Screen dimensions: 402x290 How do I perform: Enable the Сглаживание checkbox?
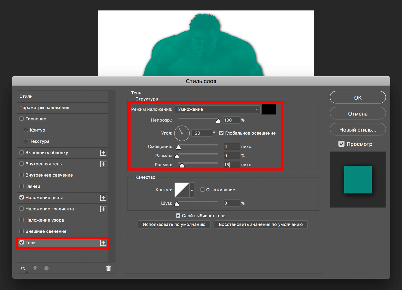(x=202, y=190)
